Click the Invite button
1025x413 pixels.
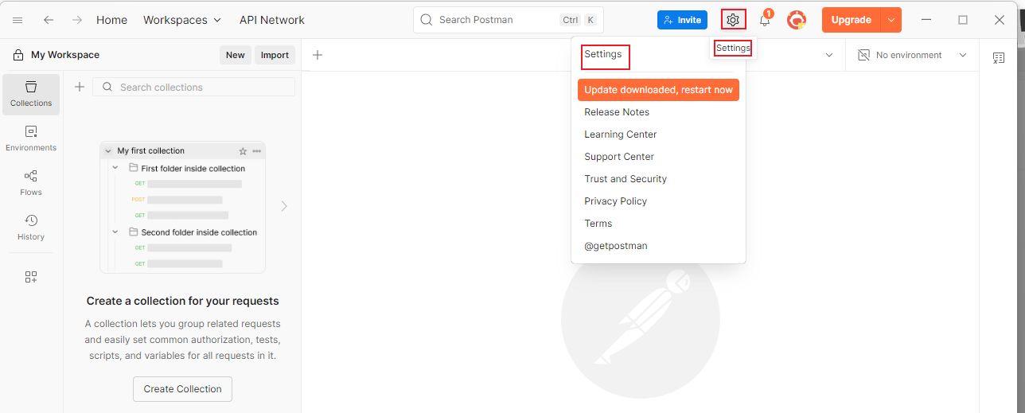682,20
